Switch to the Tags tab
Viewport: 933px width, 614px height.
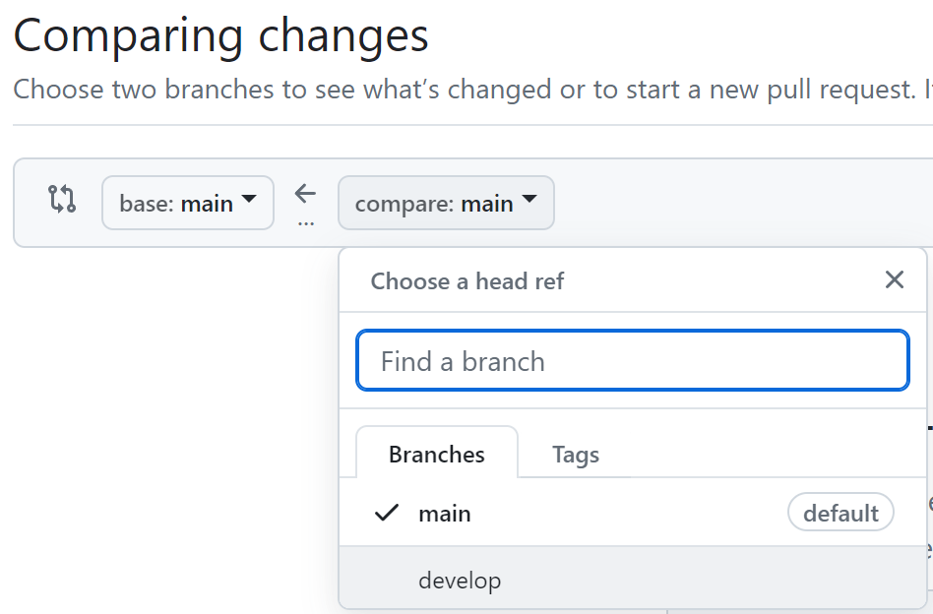coord(576,454)
